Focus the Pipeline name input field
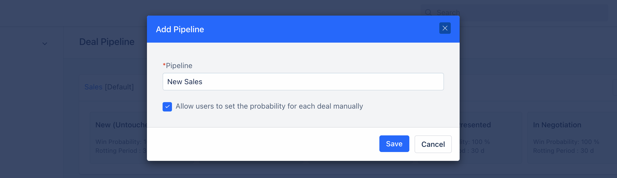 [303, 82]
